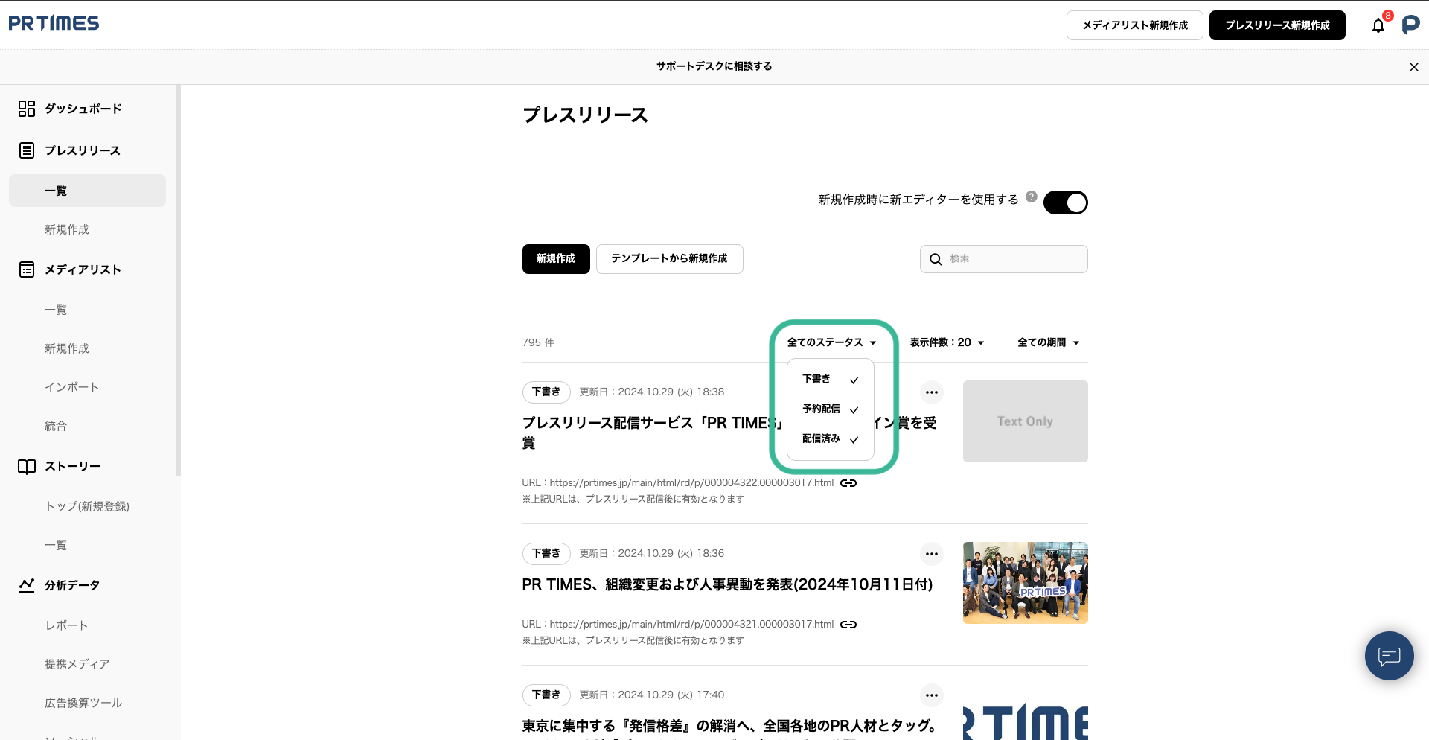Click the 検索 search input field
The width and height of the screenshot is (1429, 740).
(1012, 259)
